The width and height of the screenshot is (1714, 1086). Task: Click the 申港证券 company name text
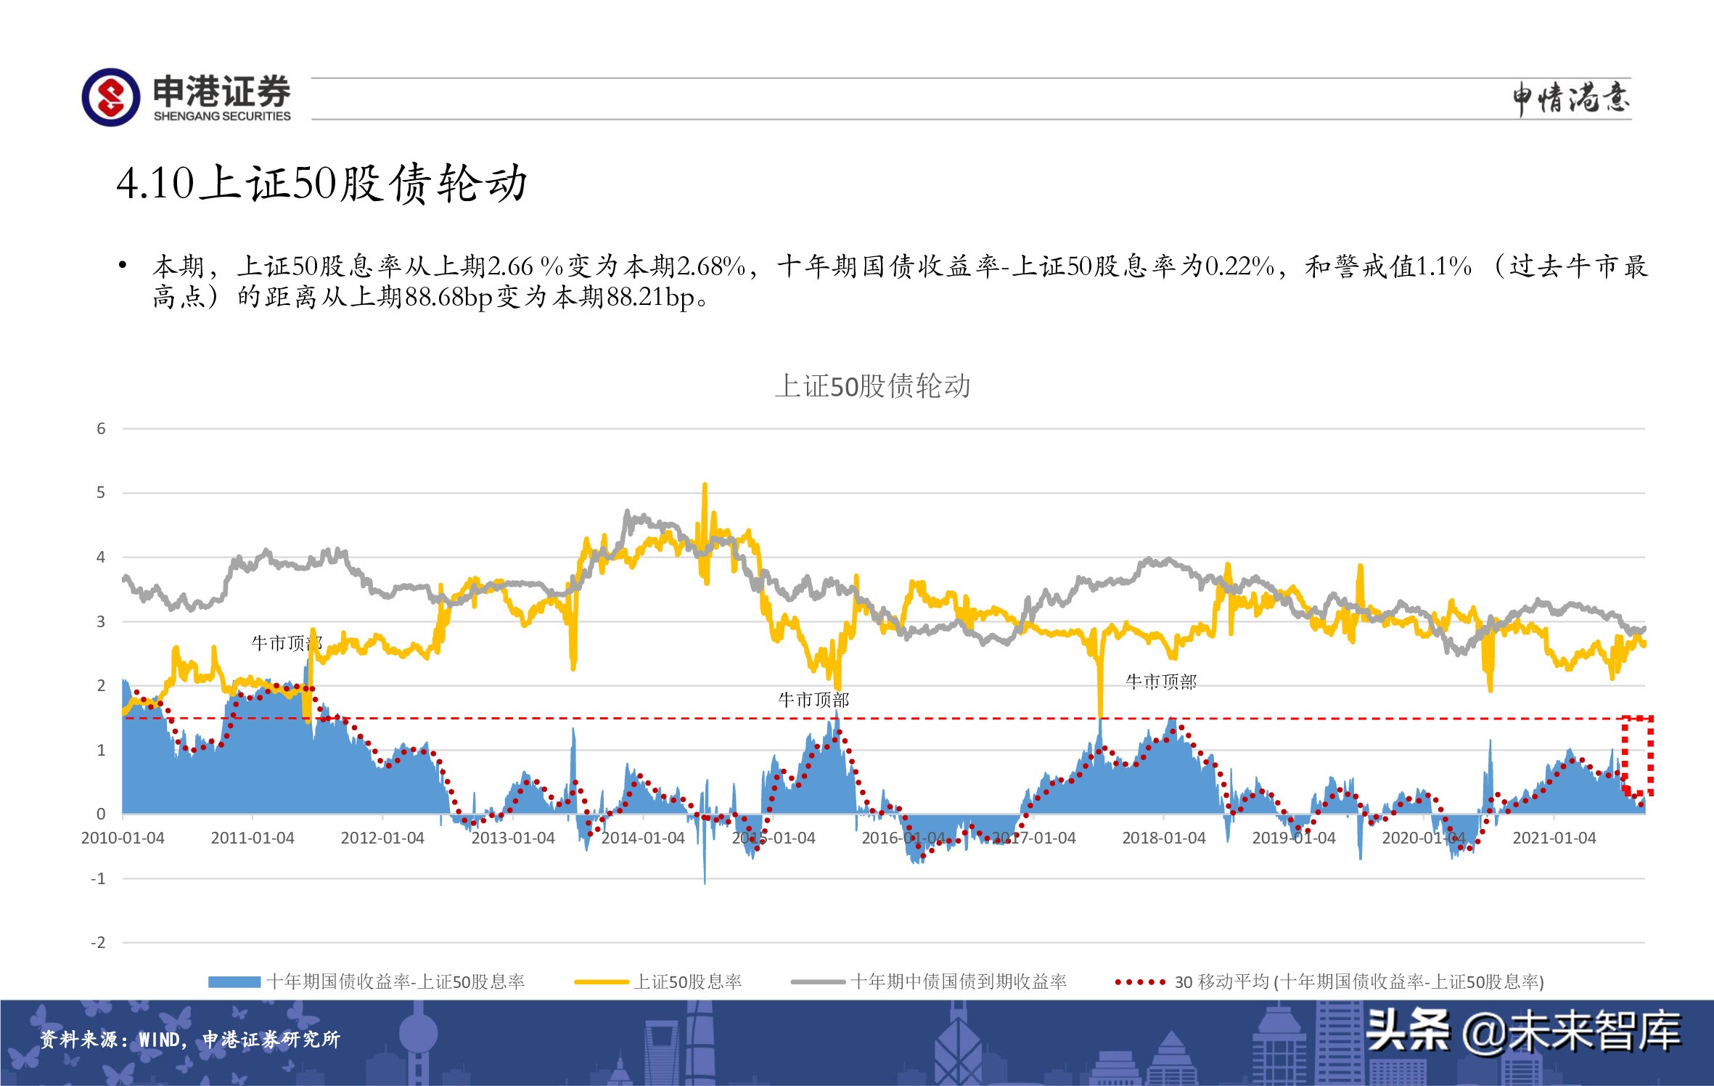(x=221, y=91)
